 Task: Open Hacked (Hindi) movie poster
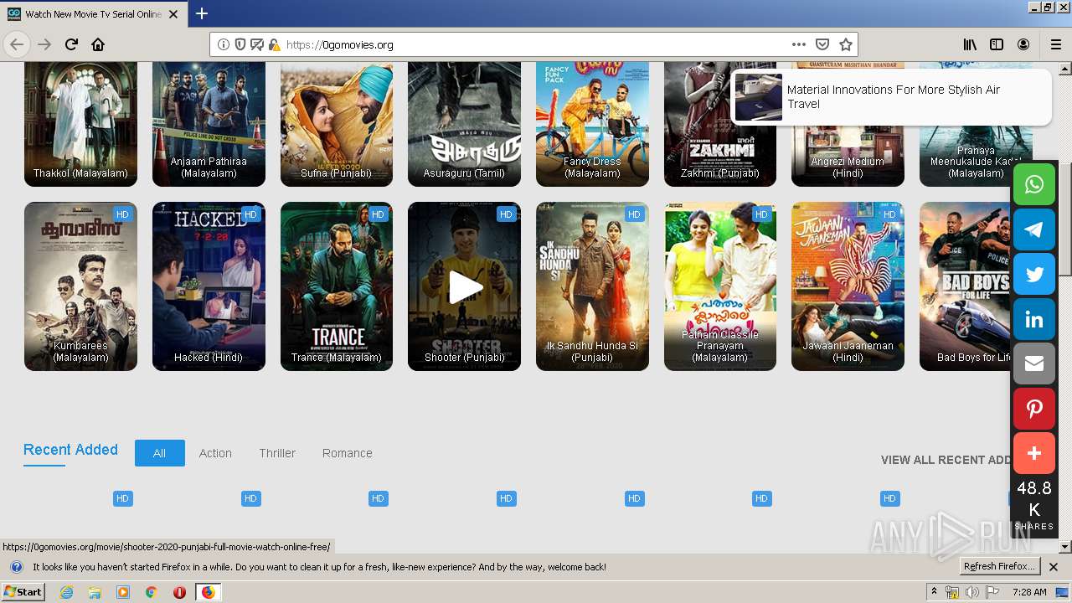pyautogui.click(x=209, y=286)
